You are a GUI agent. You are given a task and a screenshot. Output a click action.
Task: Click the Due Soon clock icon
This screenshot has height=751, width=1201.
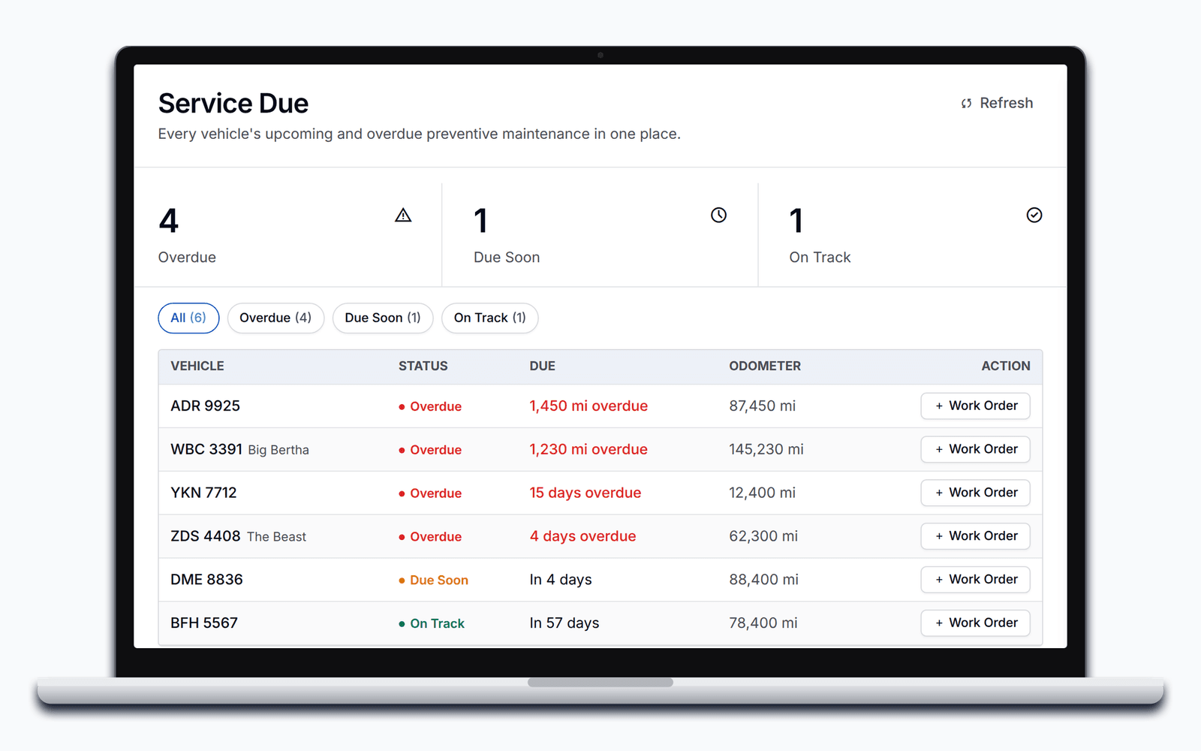pyautogui.click(x=719, y=216)
